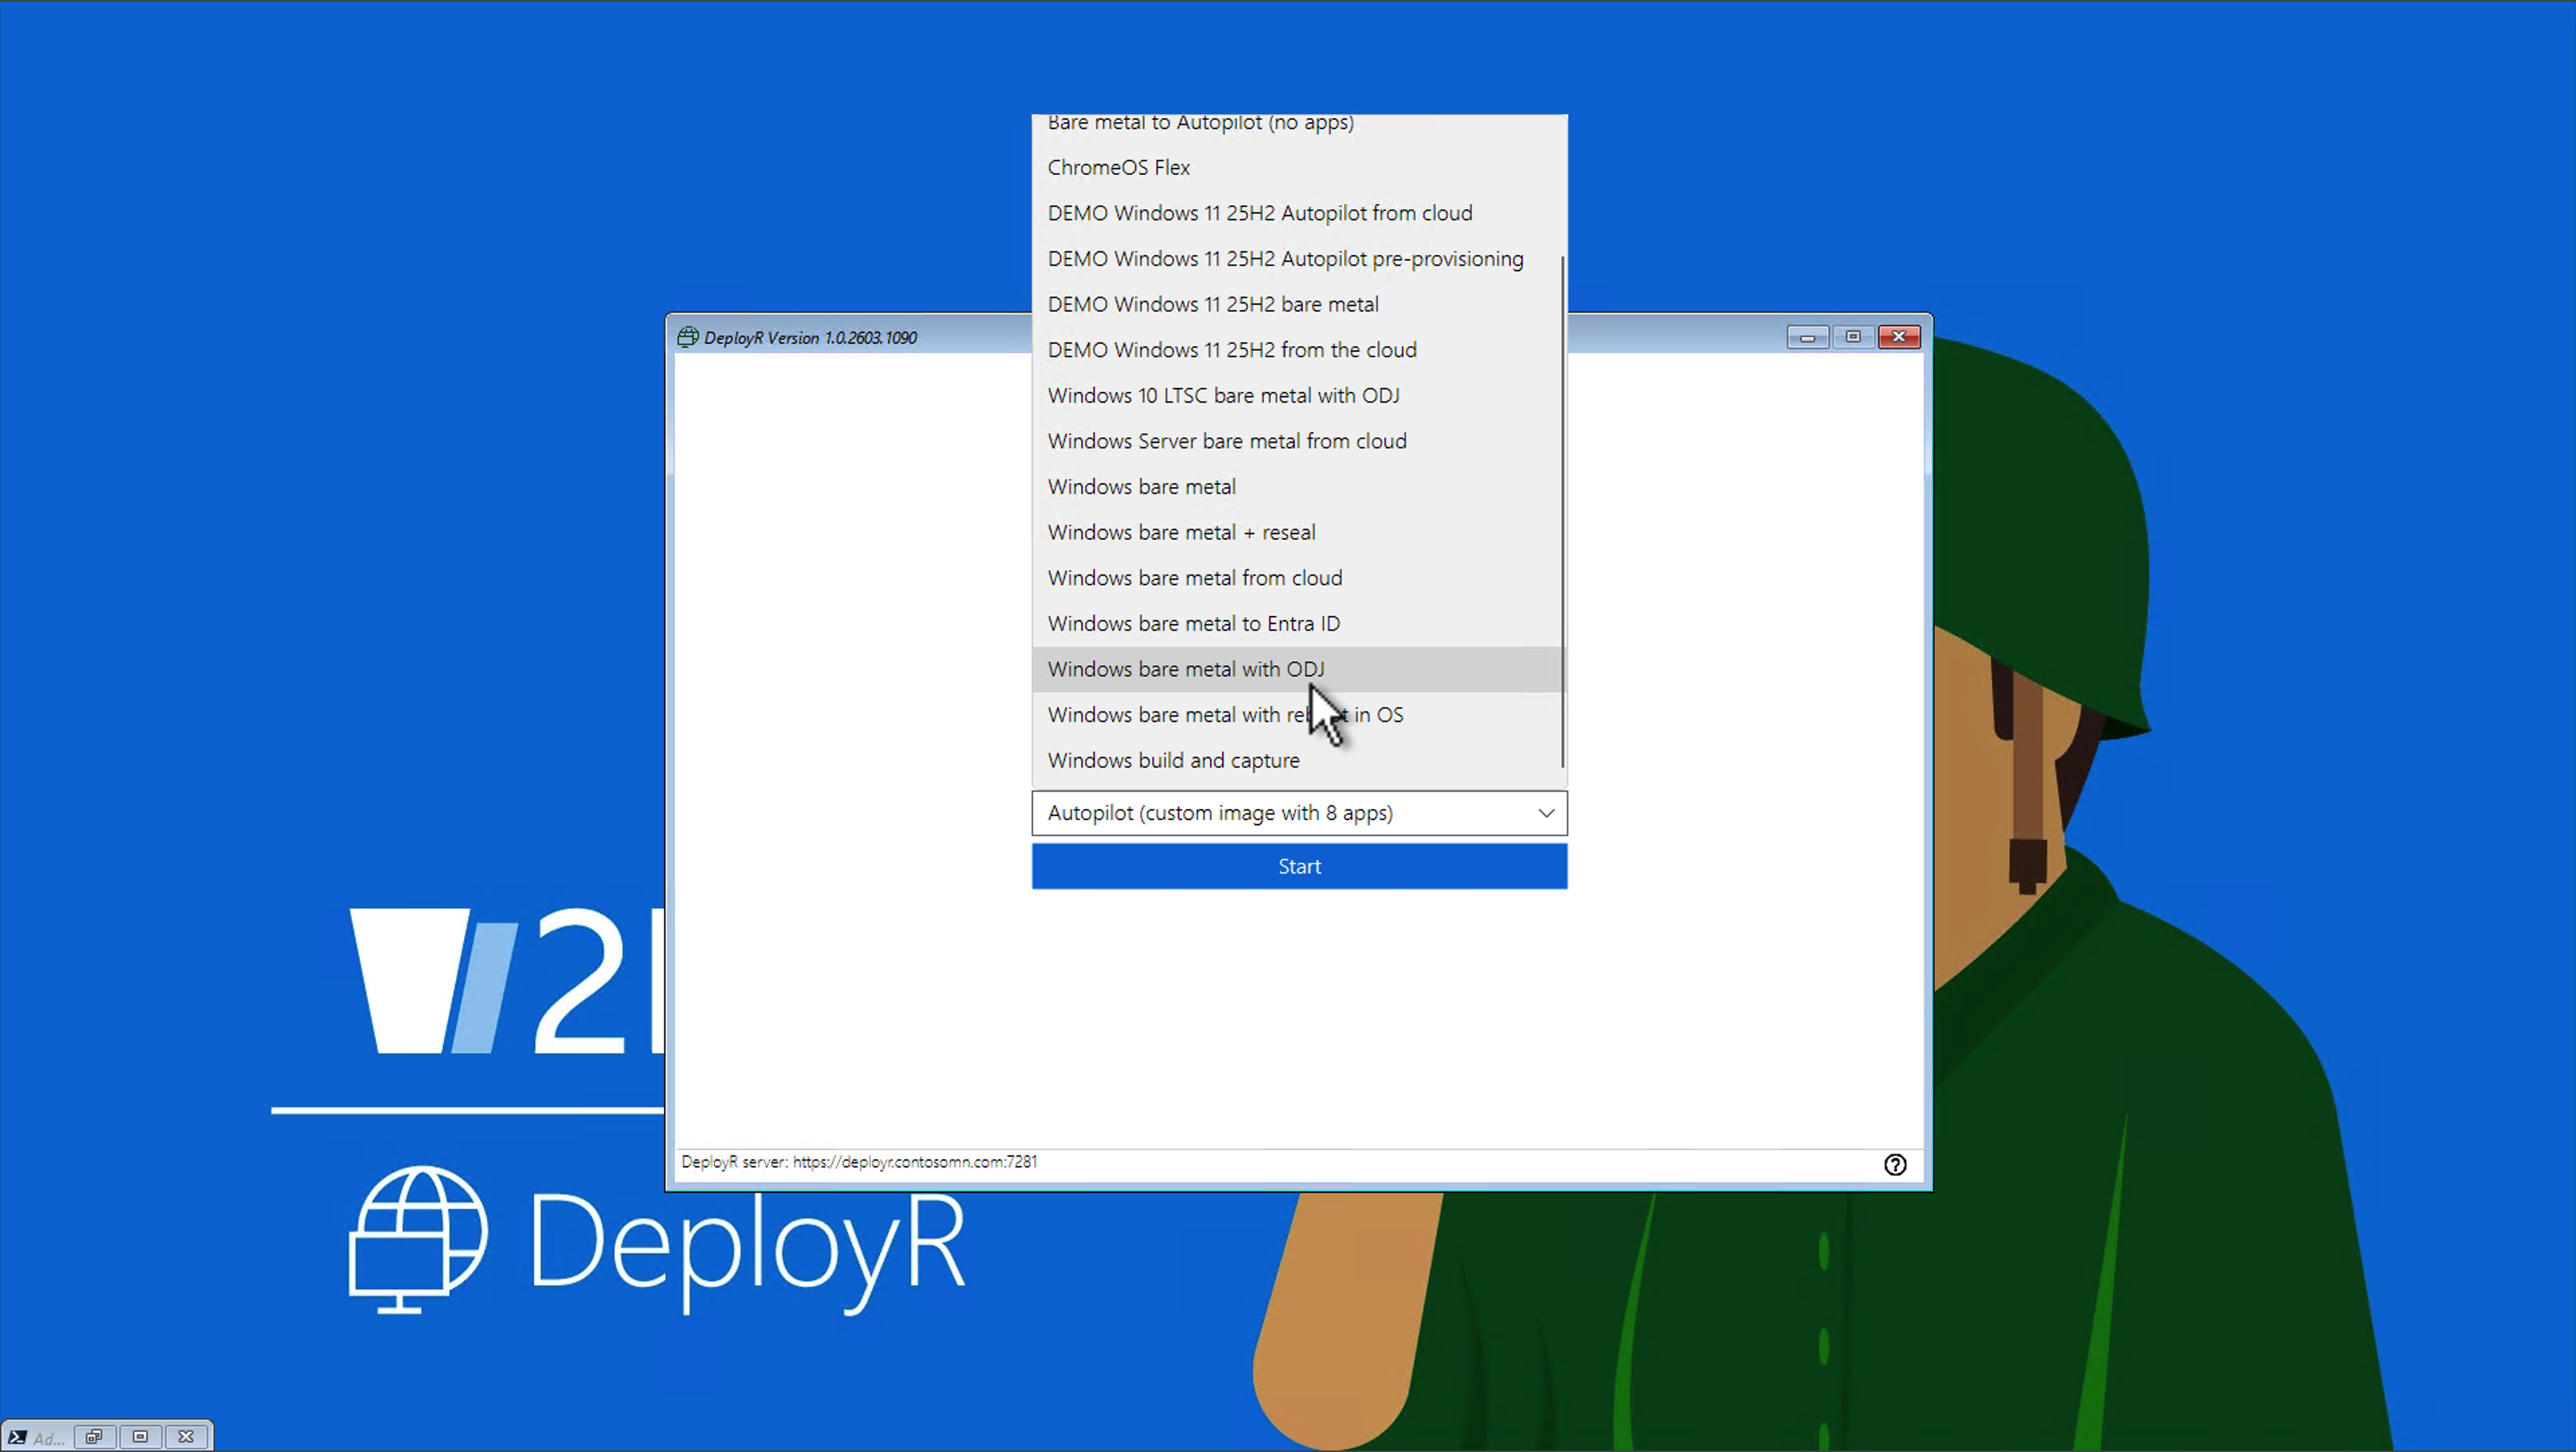Maximize the minimized PowerShell window
The image size is (2576, 1452).
140,1437
